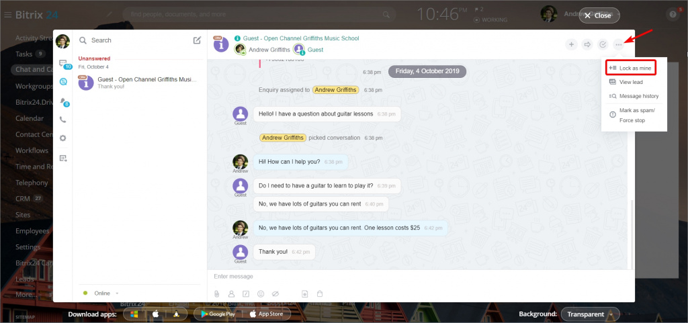Click the plus icon to add user
688x323 pixels.
click(571, 44)
